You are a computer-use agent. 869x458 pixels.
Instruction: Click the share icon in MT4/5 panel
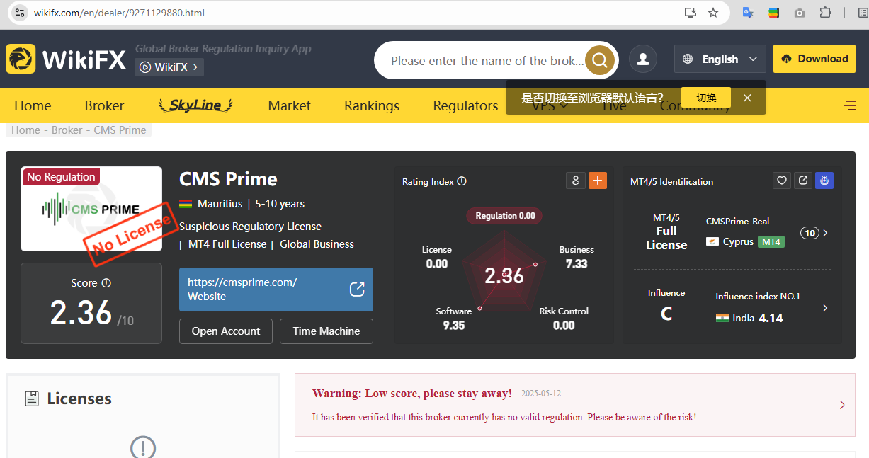point(803,181)
